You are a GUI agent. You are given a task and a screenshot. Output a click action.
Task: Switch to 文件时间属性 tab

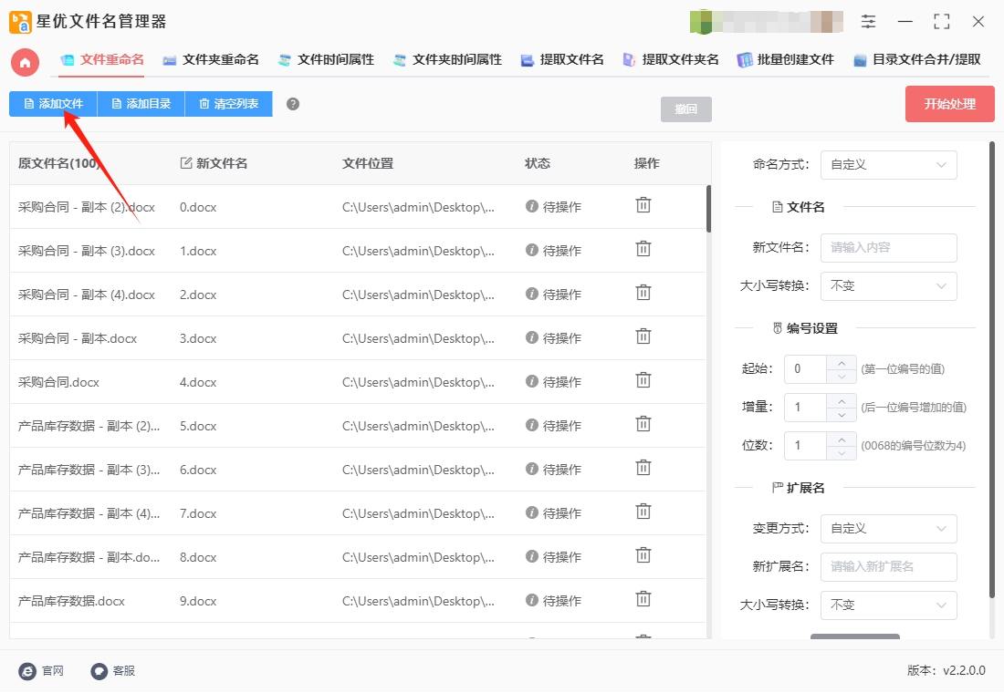click(327, 60)
